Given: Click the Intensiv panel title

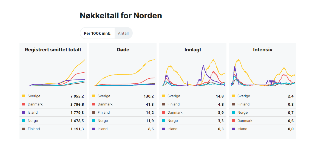Looking at the screenshot, I should point(263,50).
